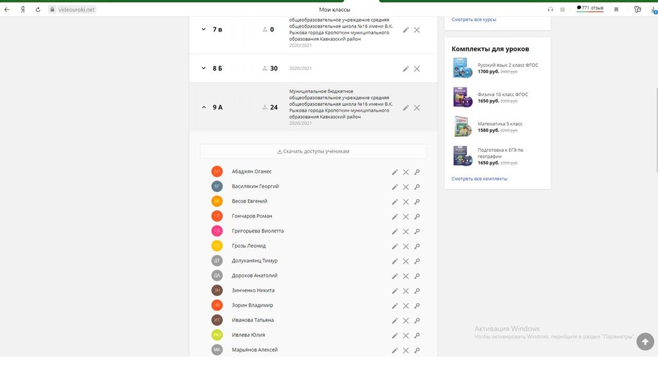Click avatar of Гончаров Роман
The image size is (658, 370).
pos(217,216)
